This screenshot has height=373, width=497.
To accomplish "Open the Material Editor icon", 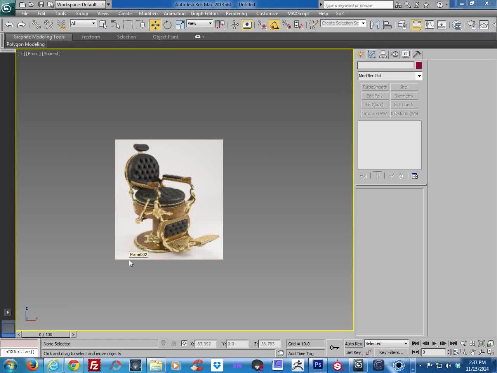I will pos(457,25).
